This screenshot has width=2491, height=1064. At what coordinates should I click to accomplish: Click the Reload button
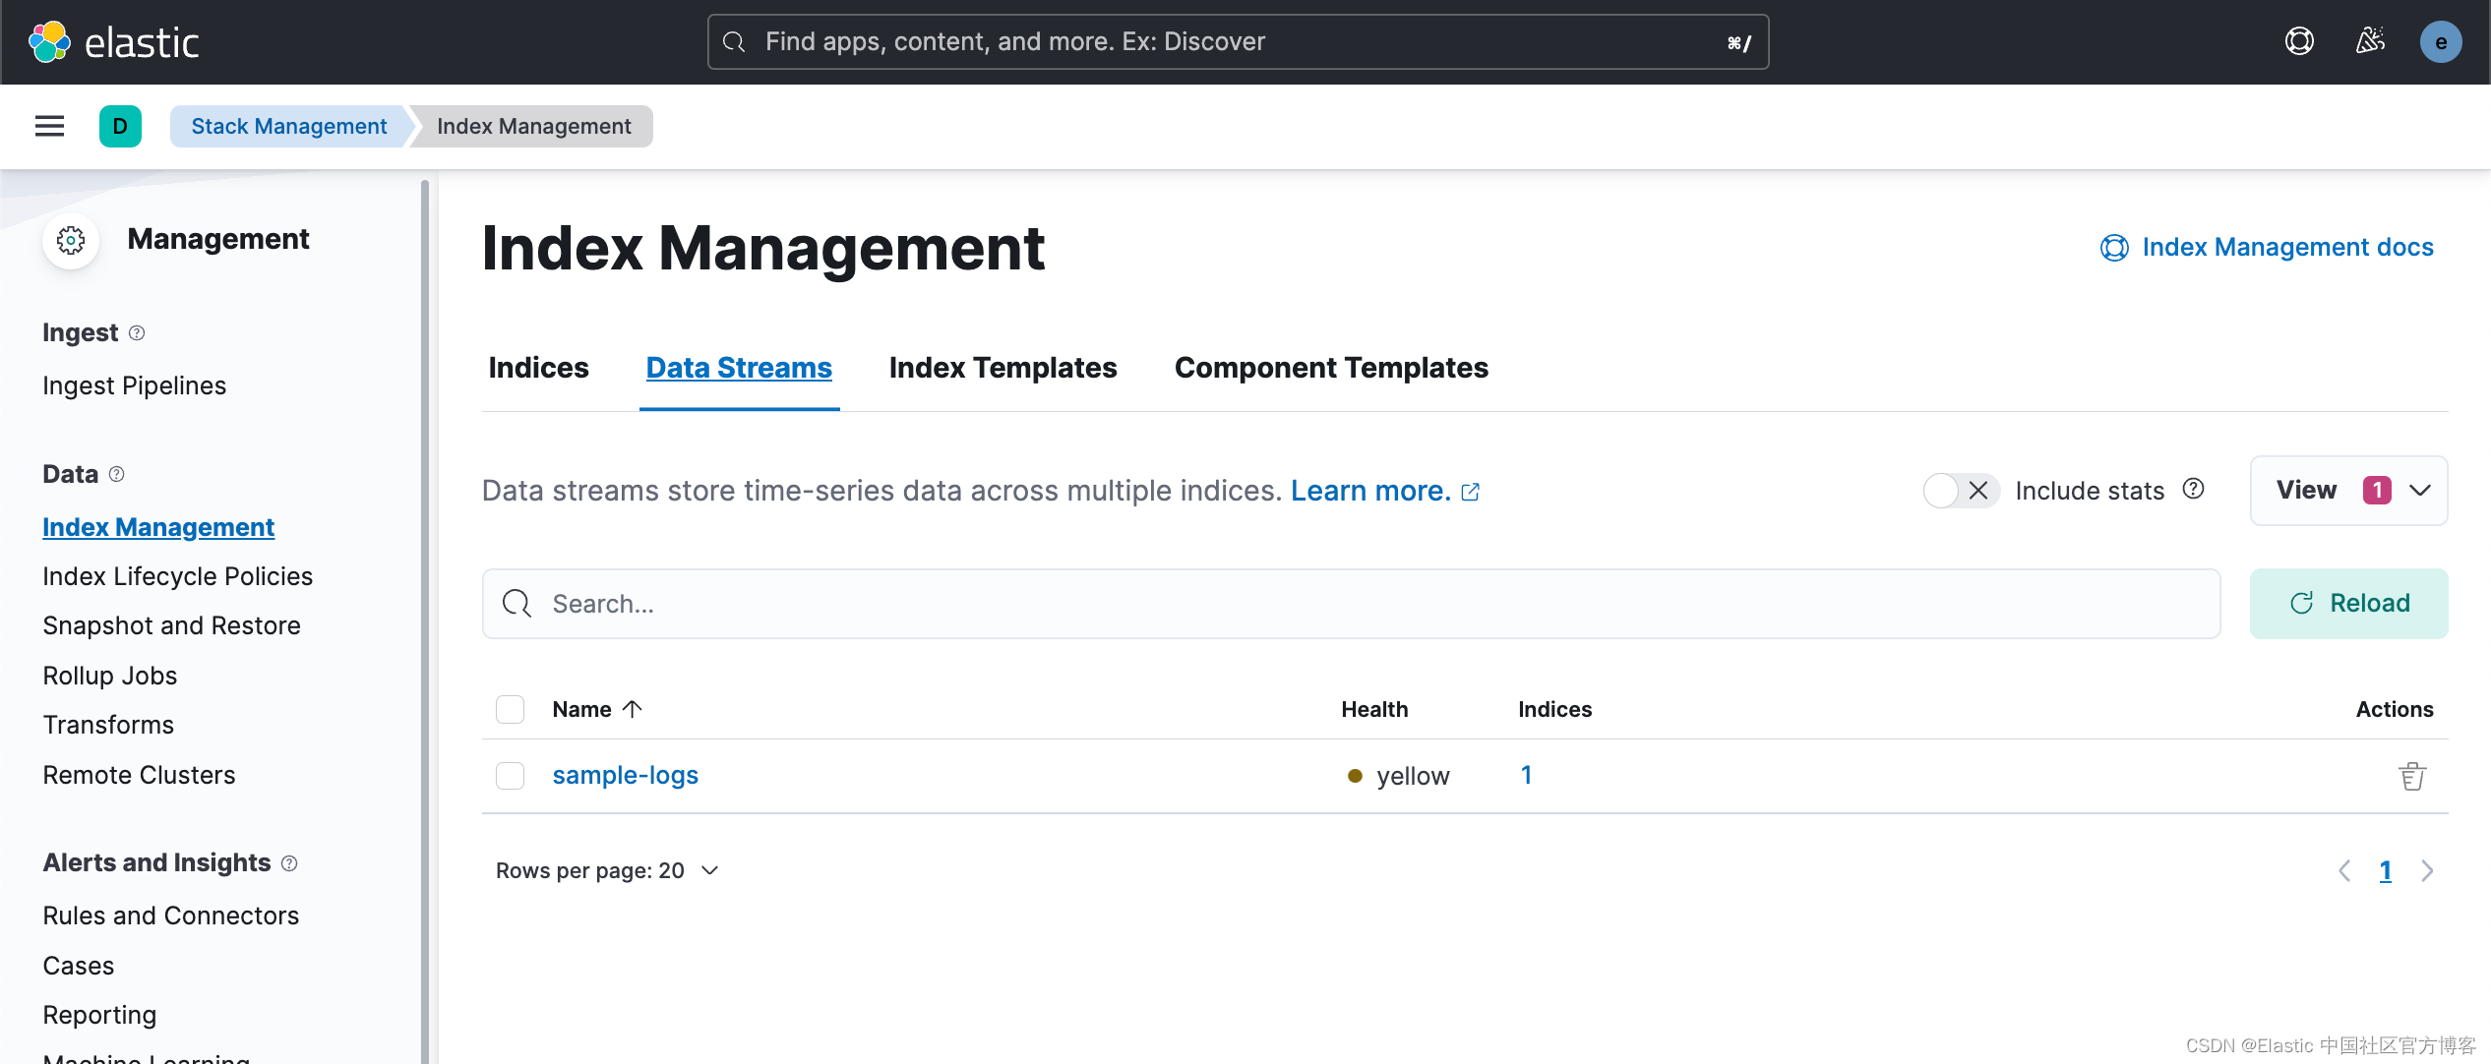point(2348,603)
